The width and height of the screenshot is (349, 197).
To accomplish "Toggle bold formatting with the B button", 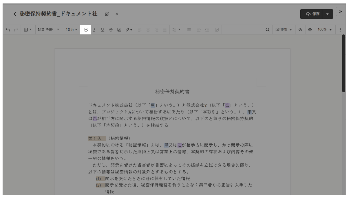I will pos(86,30).
